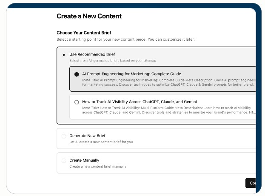Viewport: 265px width, 196px height.
Task: Click the 'Use Recommended Brief' label text
Action: [92, 54]
